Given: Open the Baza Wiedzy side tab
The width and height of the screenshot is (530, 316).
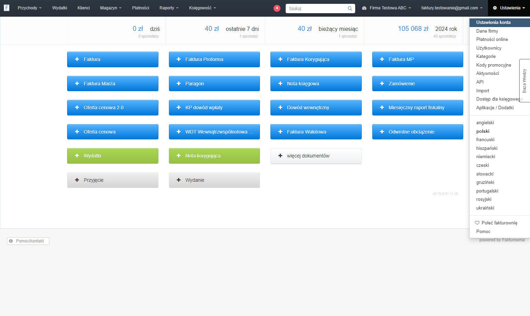Looking at the screenshot, I should point(524,80).
